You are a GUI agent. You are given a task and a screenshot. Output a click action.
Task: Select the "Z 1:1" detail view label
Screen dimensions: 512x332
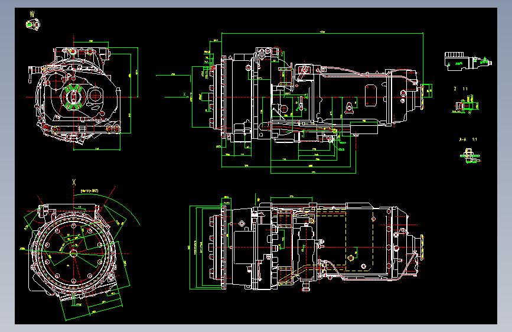click(461, 89)
